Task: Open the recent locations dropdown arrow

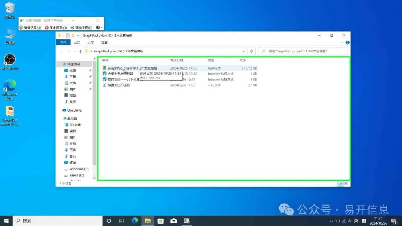Action: click(x=75, y=51)
